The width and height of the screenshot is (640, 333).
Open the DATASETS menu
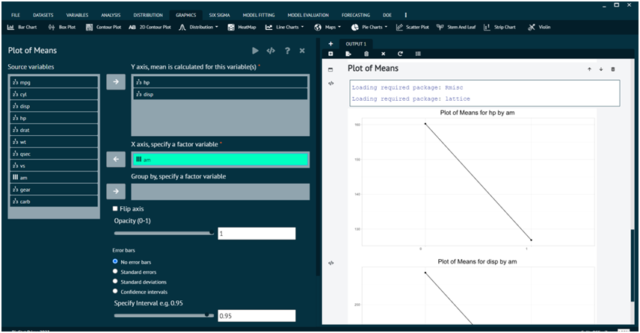[43, 15]
